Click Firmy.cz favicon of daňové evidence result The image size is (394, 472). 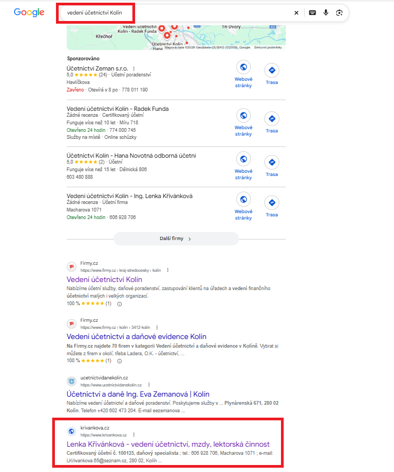point(72,323)
